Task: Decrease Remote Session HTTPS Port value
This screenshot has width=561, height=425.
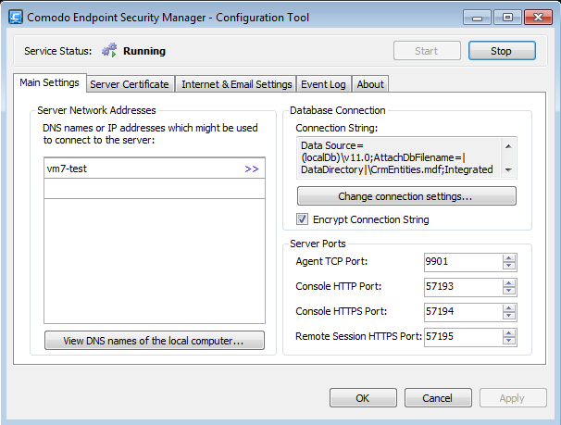Action: 509,341
